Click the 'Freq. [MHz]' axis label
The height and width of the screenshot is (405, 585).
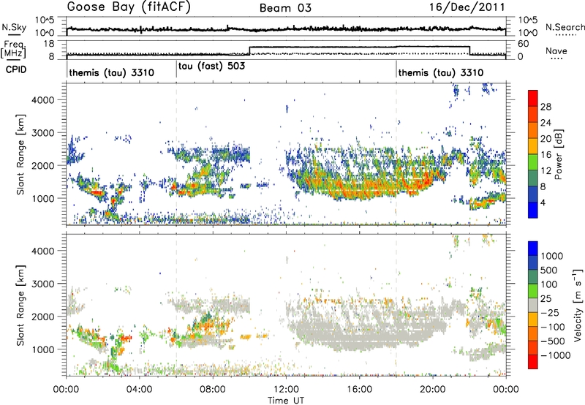[x=14, y=49]
